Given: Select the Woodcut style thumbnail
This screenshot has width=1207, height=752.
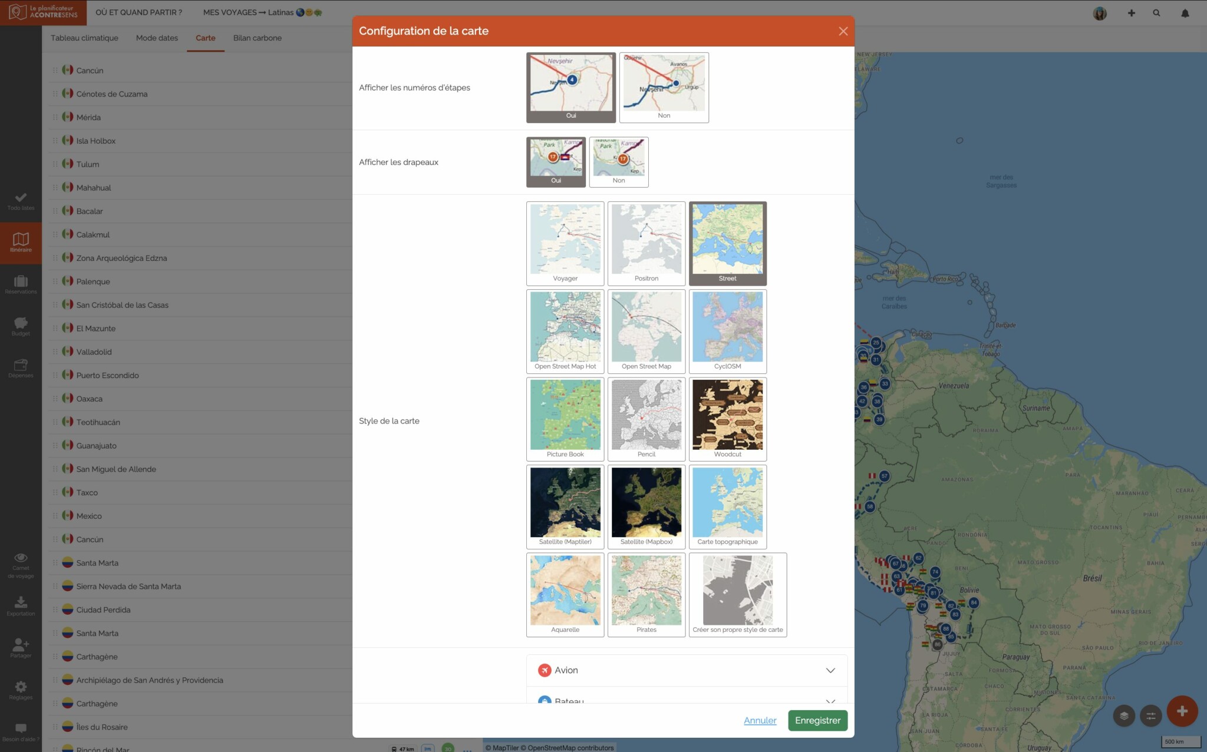Looking at the screenshot, I should coord(728,419).
